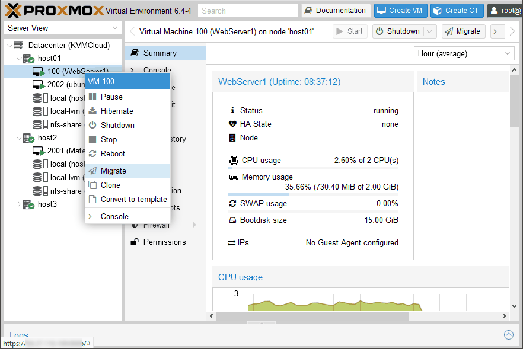
Task: Choose Convert to template from context menu
Action: point(127,199)
